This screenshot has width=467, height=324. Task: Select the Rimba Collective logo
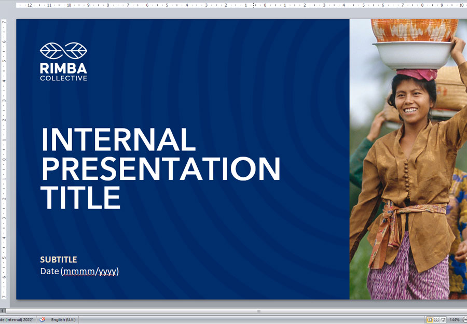pyautogui.click(x=63, y=62)
